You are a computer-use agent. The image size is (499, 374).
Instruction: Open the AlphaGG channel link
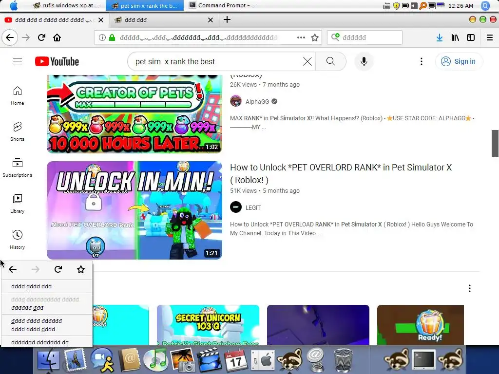257,101
